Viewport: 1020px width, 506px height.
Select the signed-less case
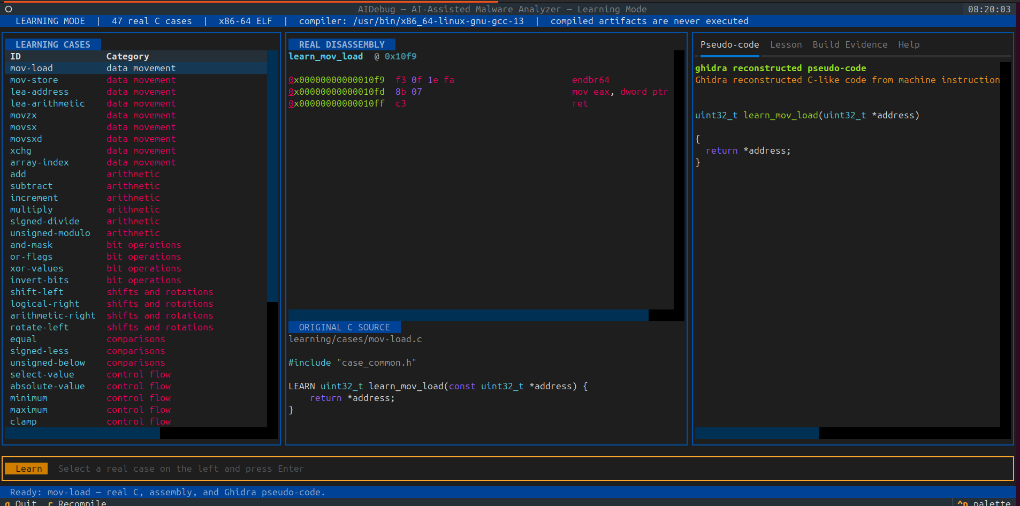click(x=136, y=351)
